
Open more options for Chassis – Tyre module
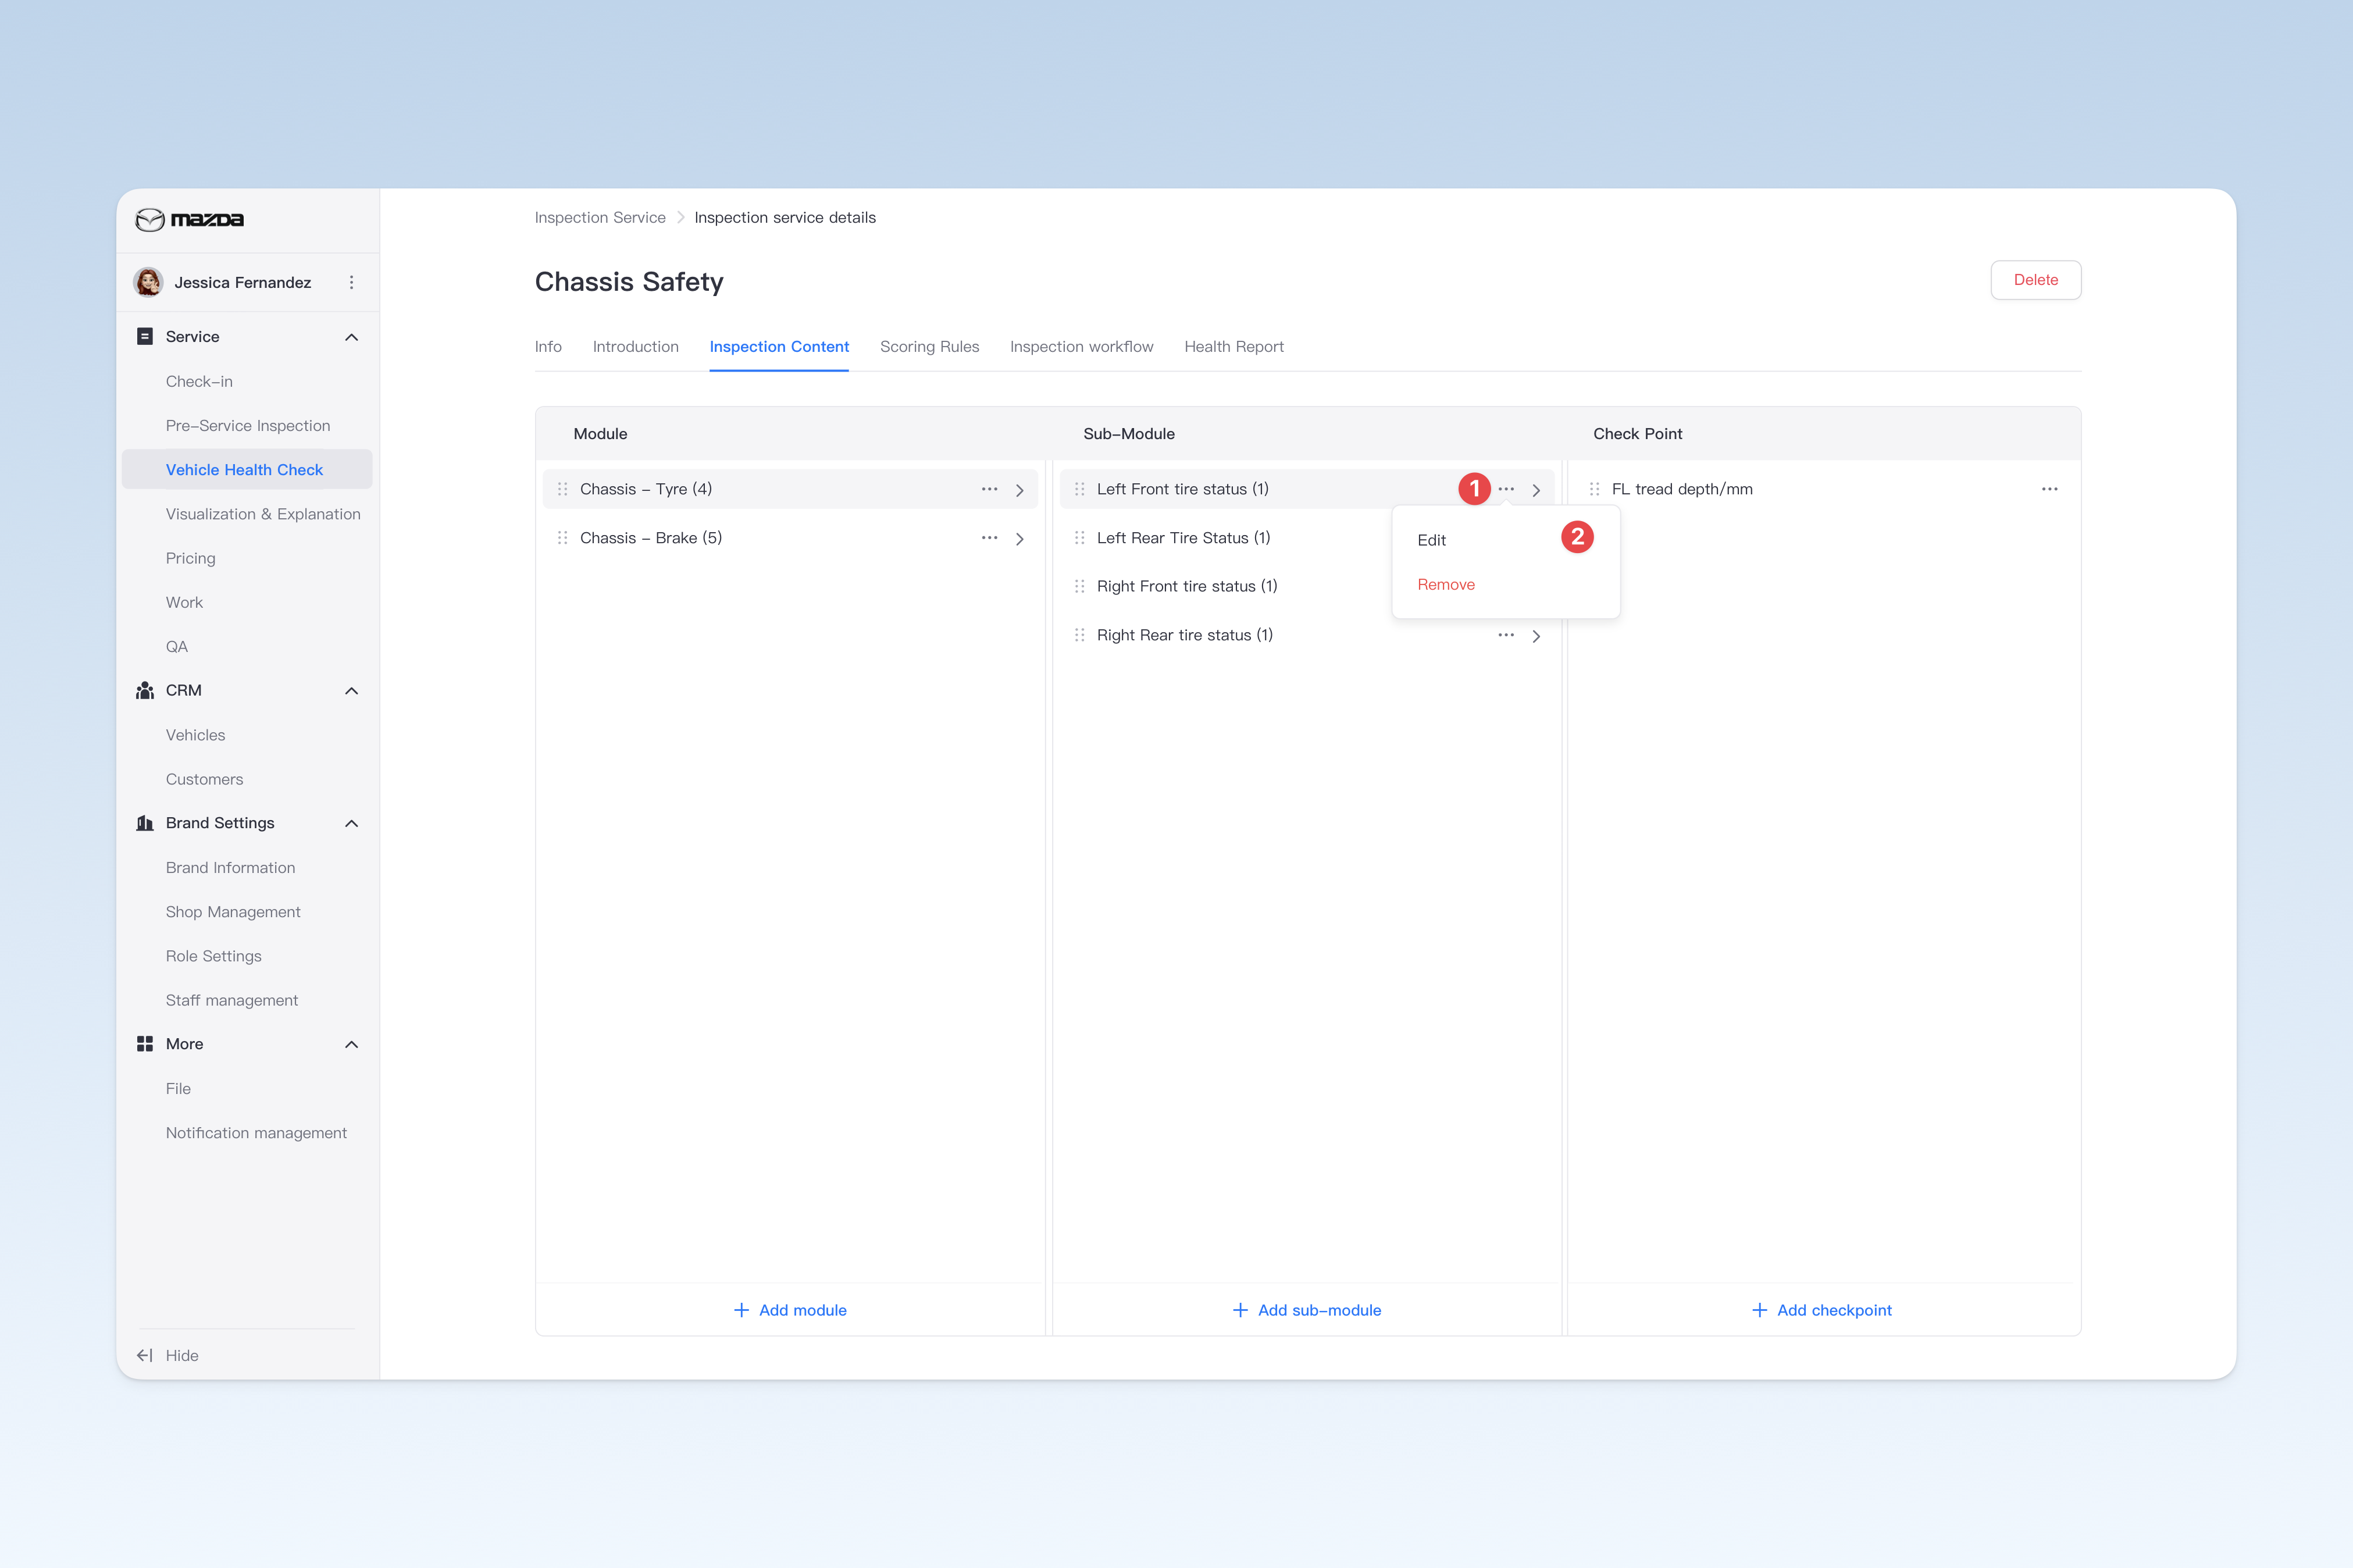pyautogui.click(x=989, y=489)
